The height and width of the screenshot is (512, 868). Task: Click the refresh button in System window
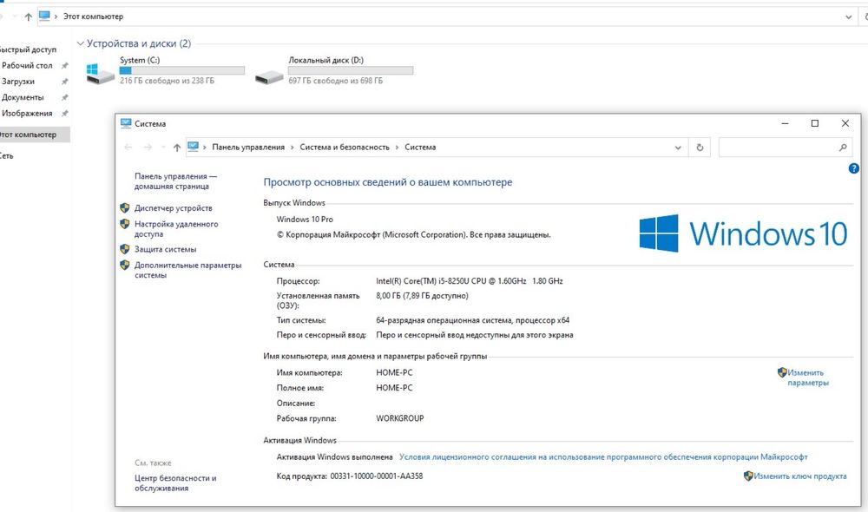[x=700, y=148]
